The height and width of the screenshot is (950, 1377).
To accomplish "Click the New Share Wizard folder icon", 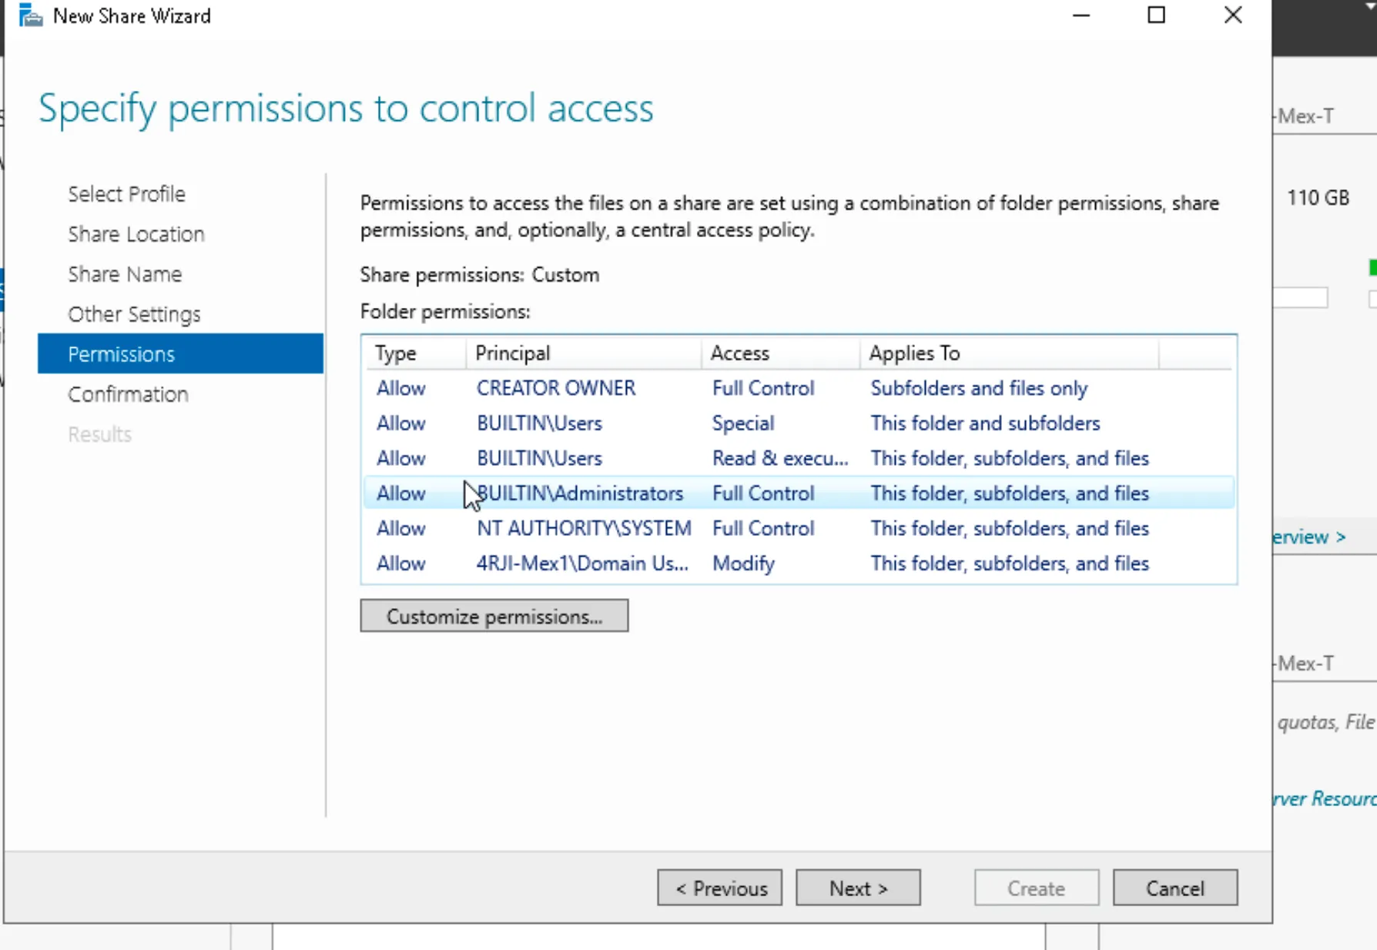I will (31, 15).
